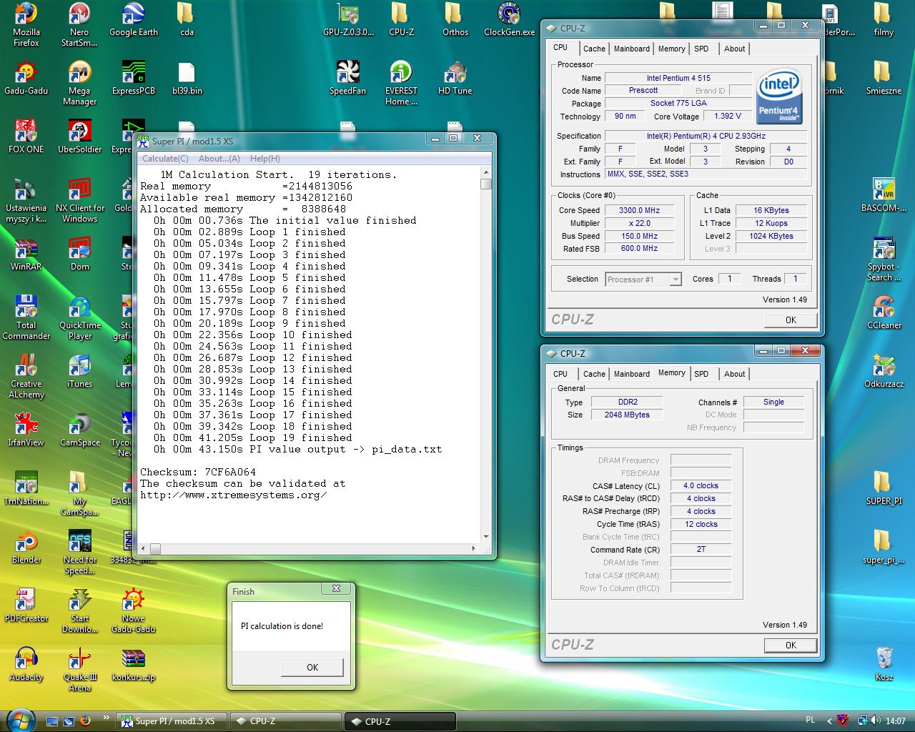Show hidden system tray icons arrow
Image resolution: width=915 pixels, height=732 pixels.
click(829, 721)
